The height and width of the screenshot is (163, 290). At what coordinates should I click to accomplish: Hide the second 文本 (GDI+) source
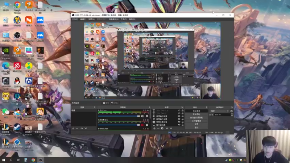(x=179, y=113)
